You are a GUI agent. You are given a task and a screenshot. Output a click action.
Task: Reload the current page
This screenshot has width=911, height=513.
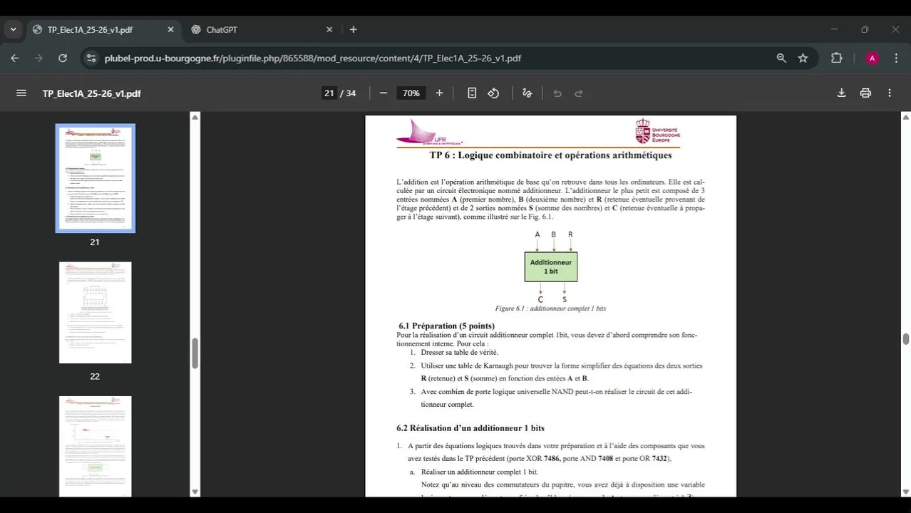pyautogui.click(x=63, y=58)
